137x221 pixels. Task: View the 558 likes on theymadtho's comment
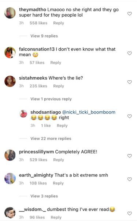coord(38,23)
